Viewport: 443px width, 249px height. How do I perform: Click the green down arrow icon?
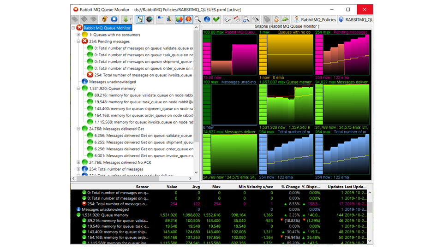126,19
